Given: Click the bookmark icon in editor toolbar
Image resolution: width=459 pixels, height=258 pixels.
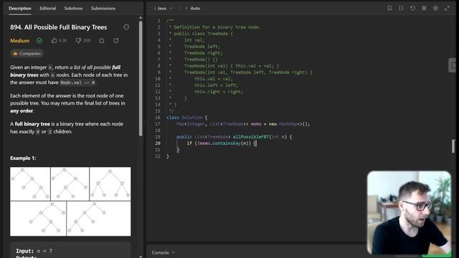Looking at the screenshot, I should pos(389,8).
